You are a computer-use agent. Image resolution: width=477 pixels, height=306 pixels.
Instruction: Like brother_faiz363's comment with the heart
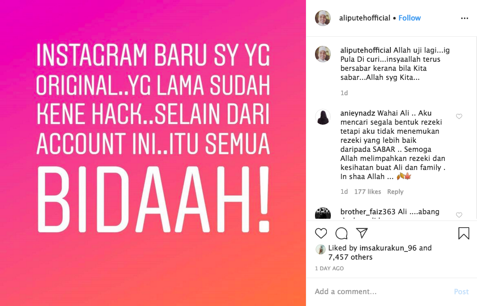click(x=459, y=215)
